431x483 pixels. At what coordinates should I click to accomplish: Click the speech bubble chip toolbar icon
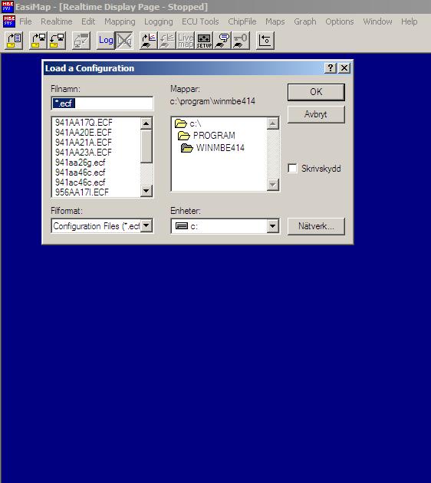point(222,41)
